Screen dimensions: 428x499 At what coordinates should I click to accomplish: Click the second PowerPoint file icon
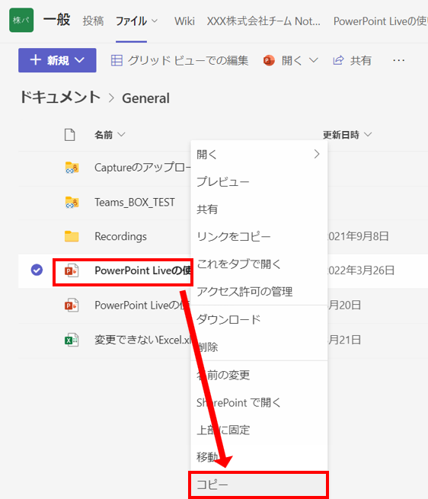tap(72, 305)
